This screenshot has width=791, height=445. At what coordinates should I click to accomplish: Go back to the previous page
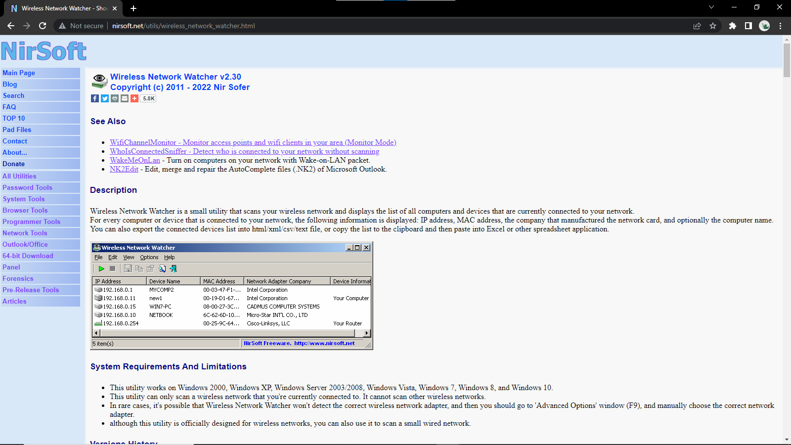(x=11, y=26)
